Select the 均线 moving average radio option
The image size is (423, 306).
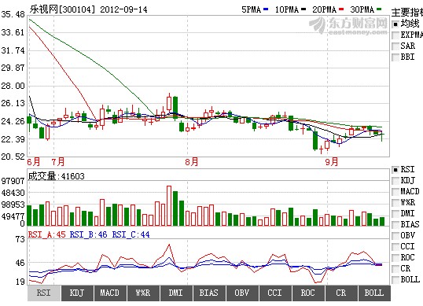pos(395,24)
